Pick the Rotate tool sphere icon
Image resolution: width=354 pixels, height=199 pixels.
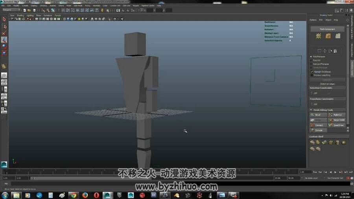[x=4, y=46]
